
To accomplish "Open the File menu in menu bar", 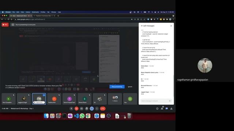I will [x=14, y=12].
